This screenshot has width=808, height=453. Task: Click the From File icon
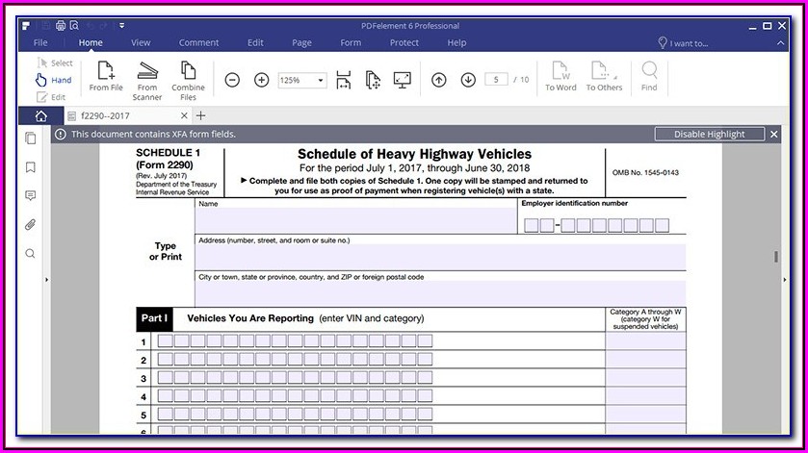coord(106,71)
